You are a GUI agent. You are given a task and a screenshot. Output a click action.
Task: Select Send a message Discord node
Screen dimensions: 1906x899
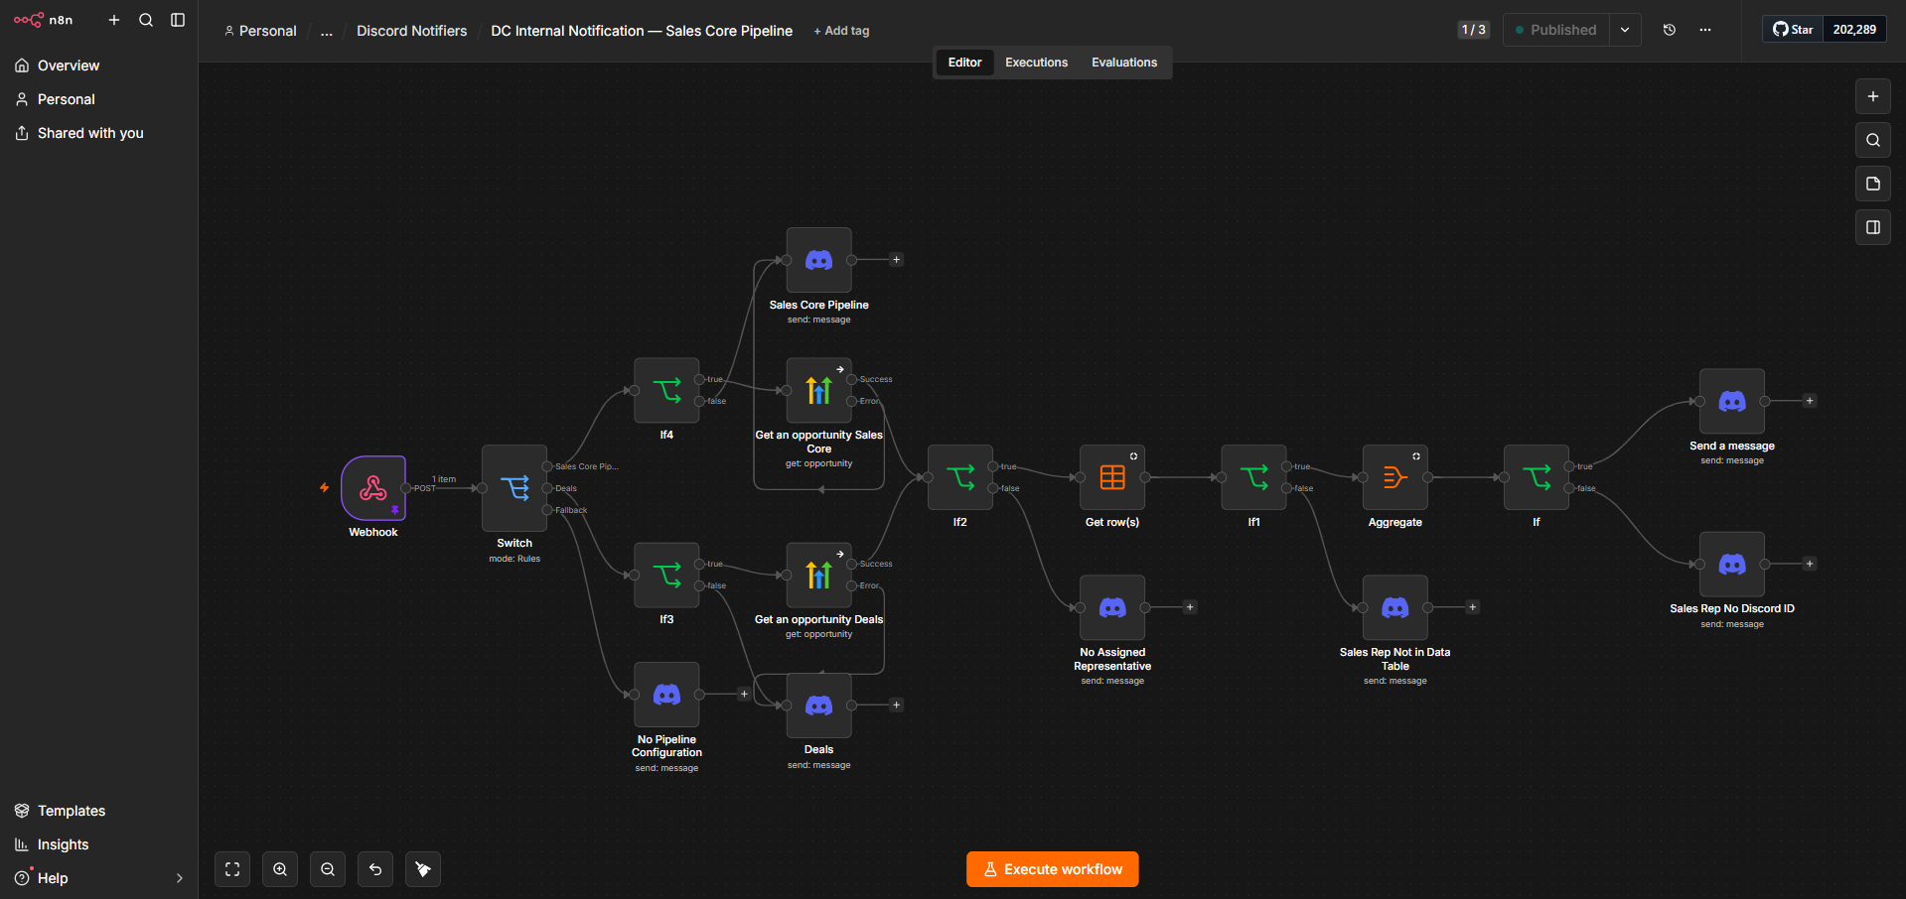coord(1732,401)
